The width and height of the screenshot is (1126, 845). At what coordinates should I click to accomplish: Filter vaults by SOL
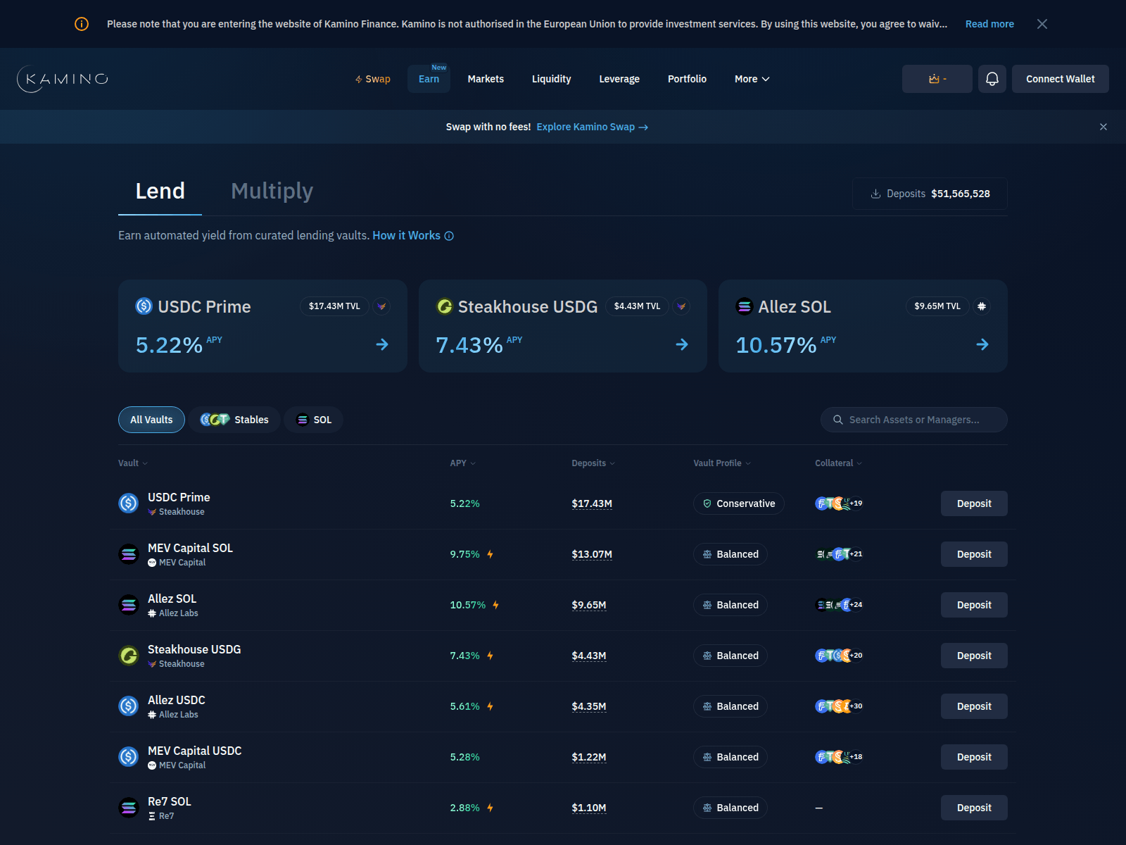(x=314, y=420)
